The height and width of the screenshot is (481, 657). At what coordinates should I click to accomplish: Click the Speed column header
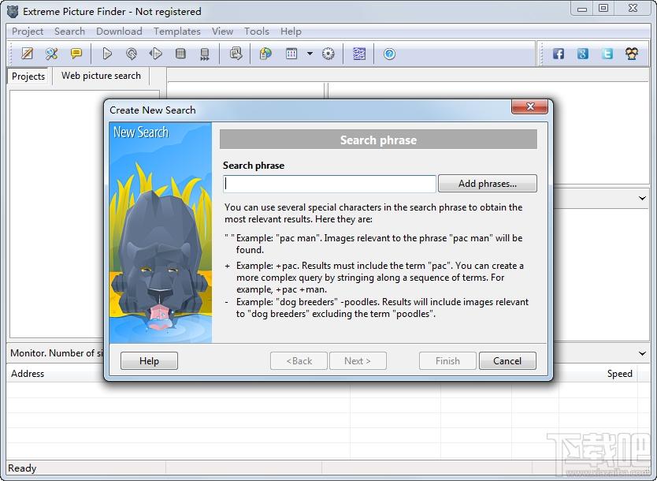click(620, 373)
